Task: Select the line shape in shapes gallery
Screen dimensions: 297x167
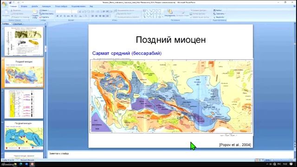Action: 148,11
